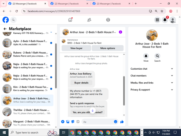Click the chat messages scrollbar

pos(124,91)
